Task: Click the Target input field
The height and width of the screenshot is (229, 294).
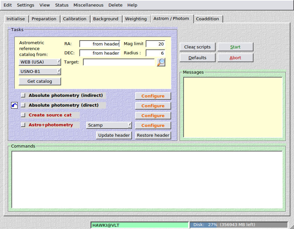Action: (x=119, y=62)
